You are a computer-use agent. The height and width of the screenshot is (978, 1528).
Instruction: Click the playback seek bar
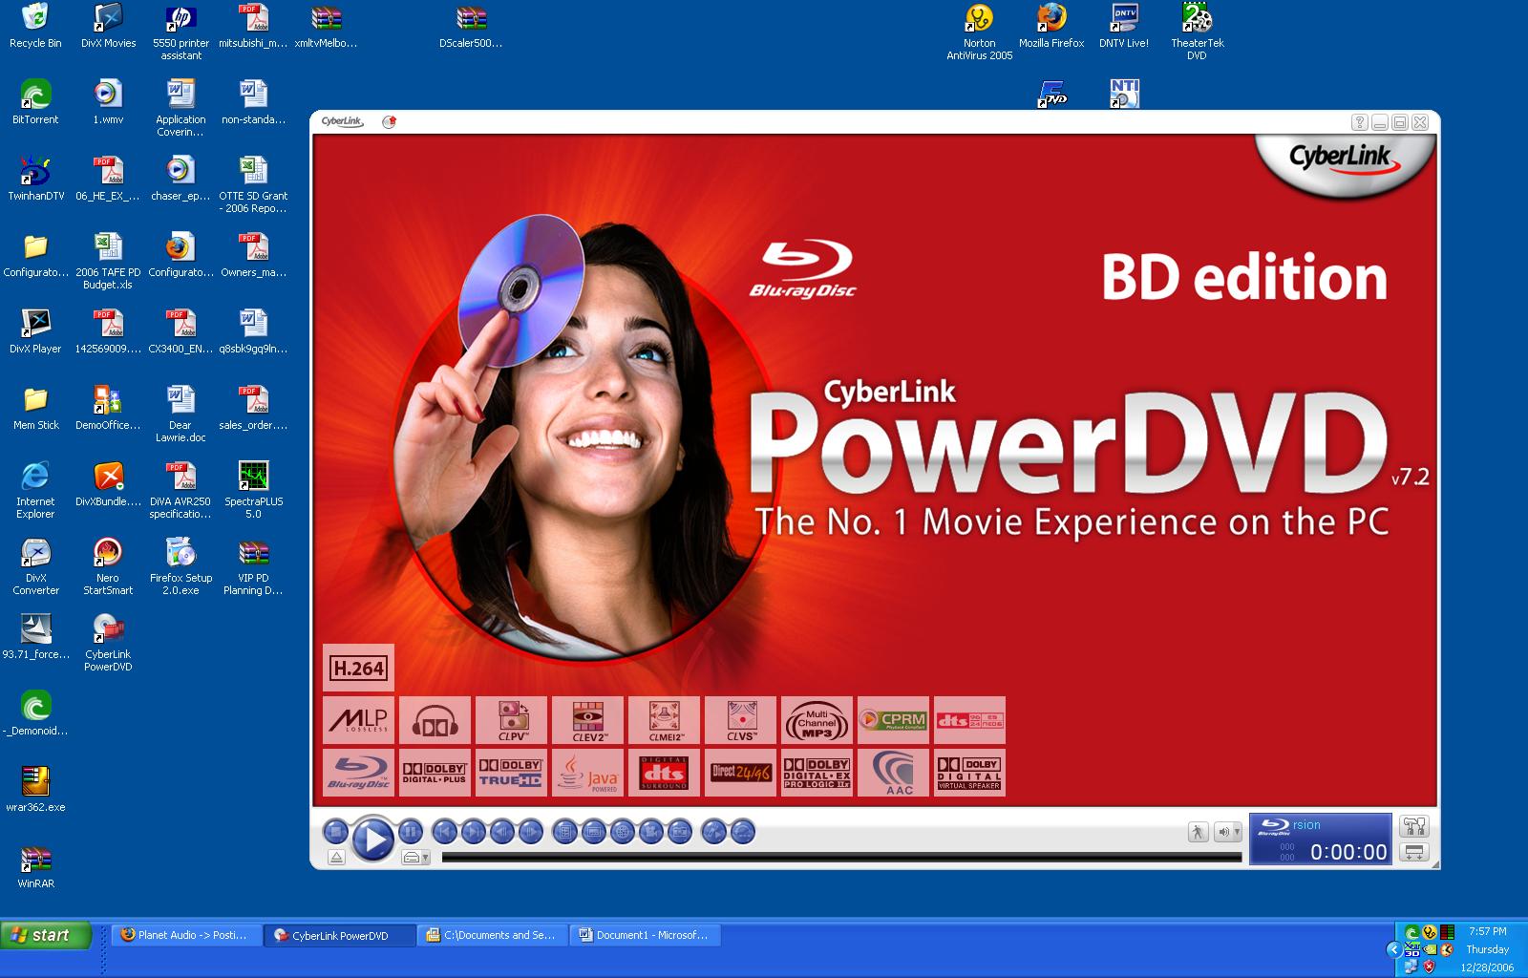[841, 858]
